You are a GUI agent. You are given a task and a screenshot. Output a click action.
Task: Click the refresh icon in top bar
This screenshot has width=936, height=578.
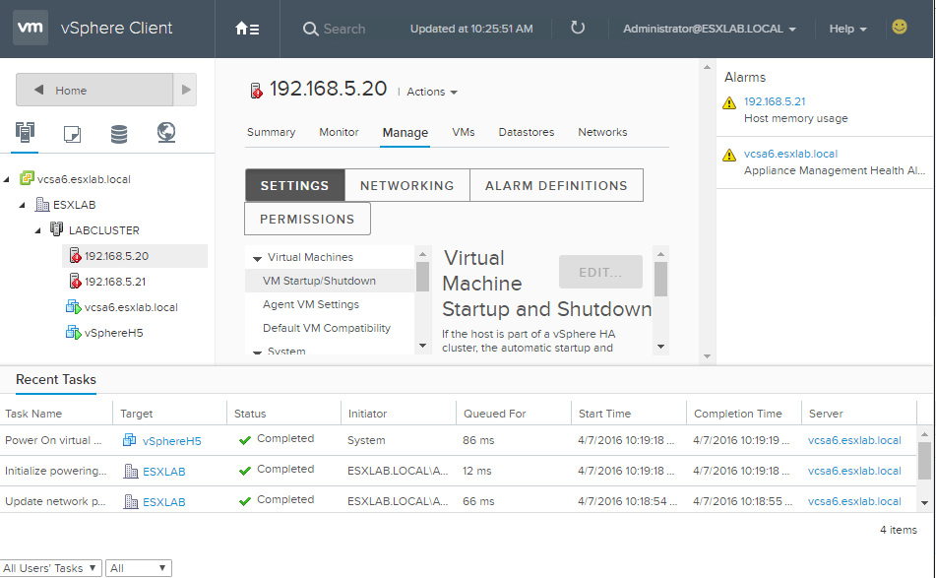pos(578,28)
